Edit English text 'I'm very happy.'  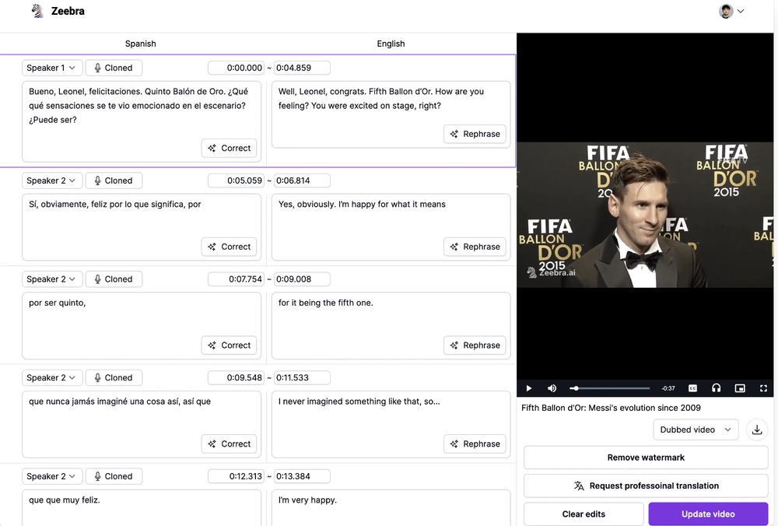click(391, 507)
